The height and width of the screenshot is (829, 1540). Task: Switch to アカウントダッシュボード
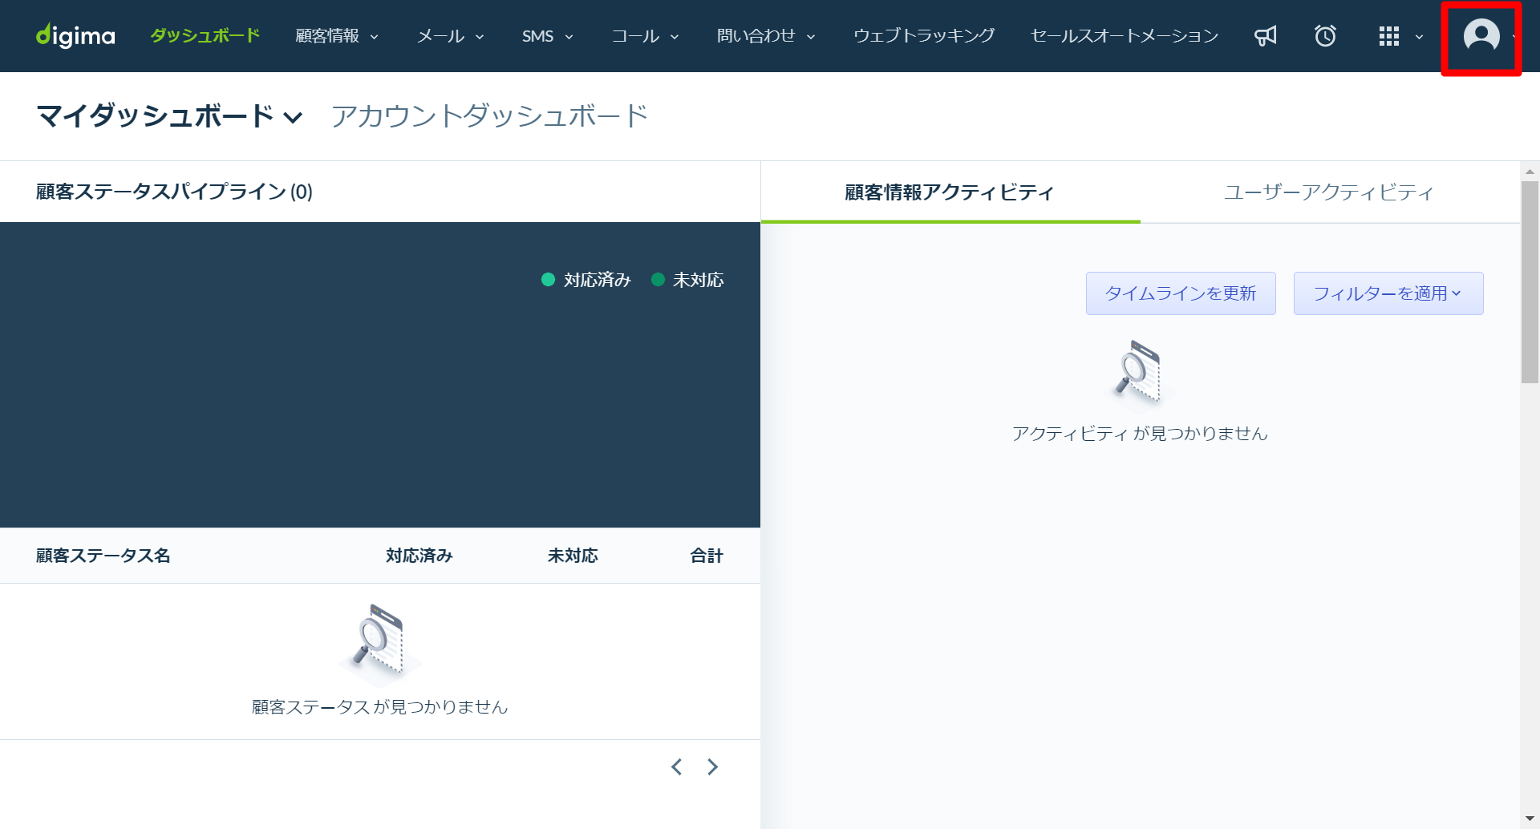(489, 116)
